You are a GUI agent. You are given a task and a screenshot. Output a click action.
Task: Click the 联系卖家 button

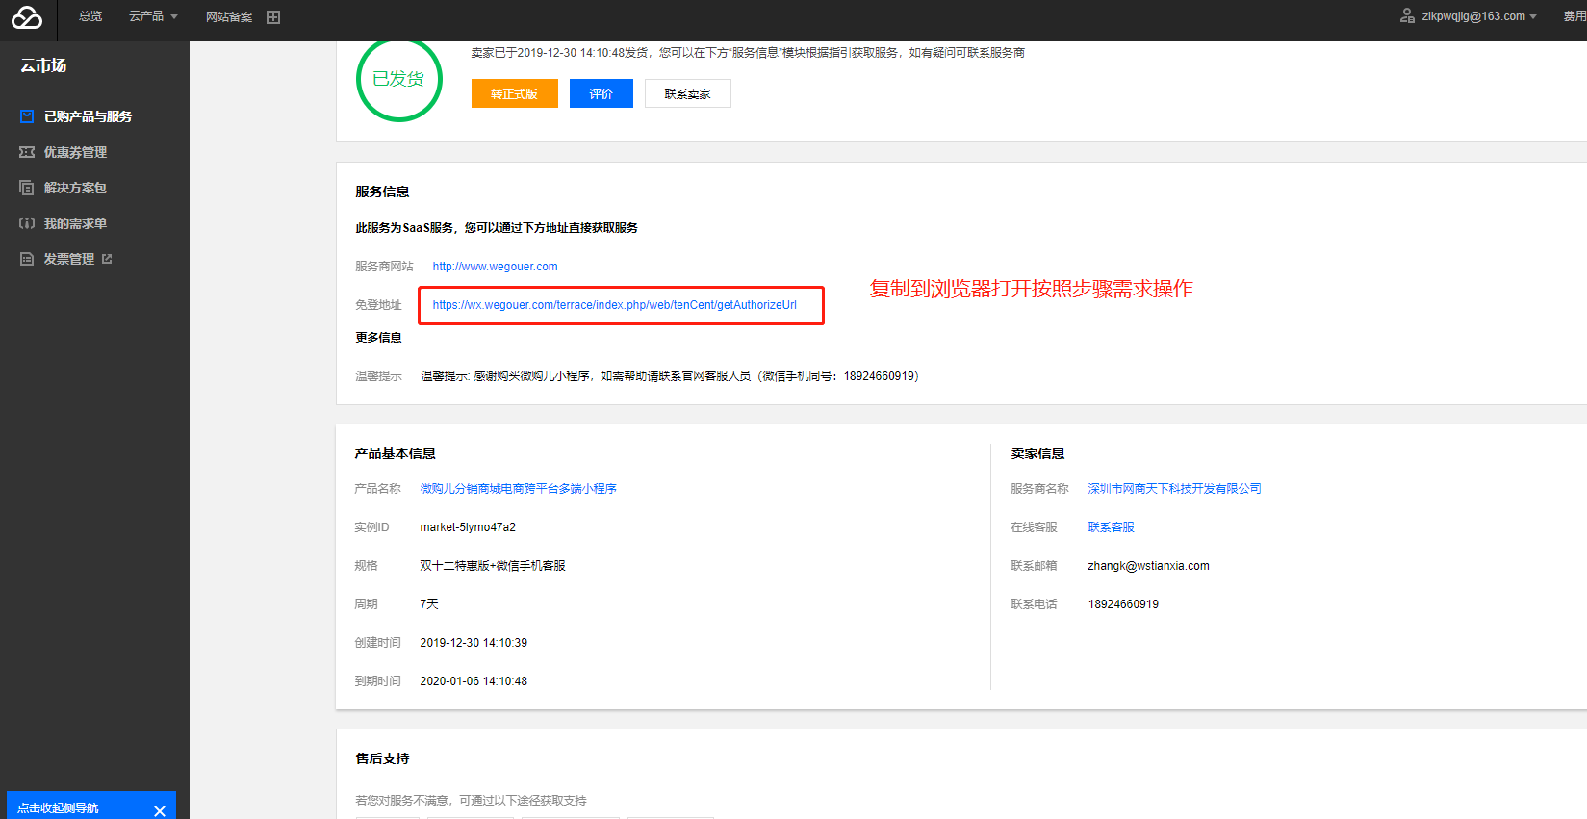688,93
